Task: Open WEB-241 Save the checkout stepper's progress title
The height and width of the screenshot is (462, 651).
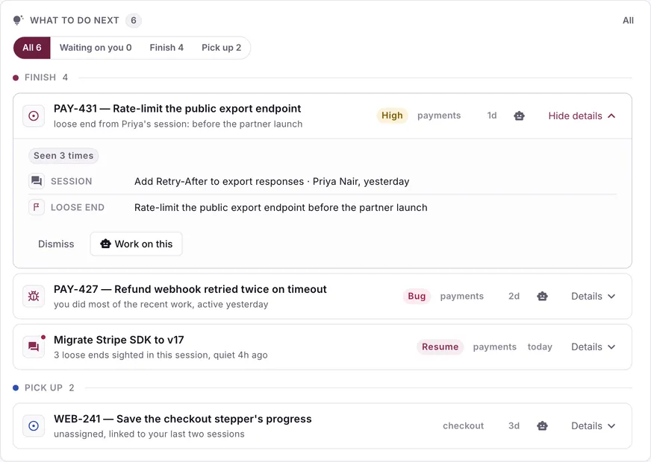Action: (x=183, y=419)
